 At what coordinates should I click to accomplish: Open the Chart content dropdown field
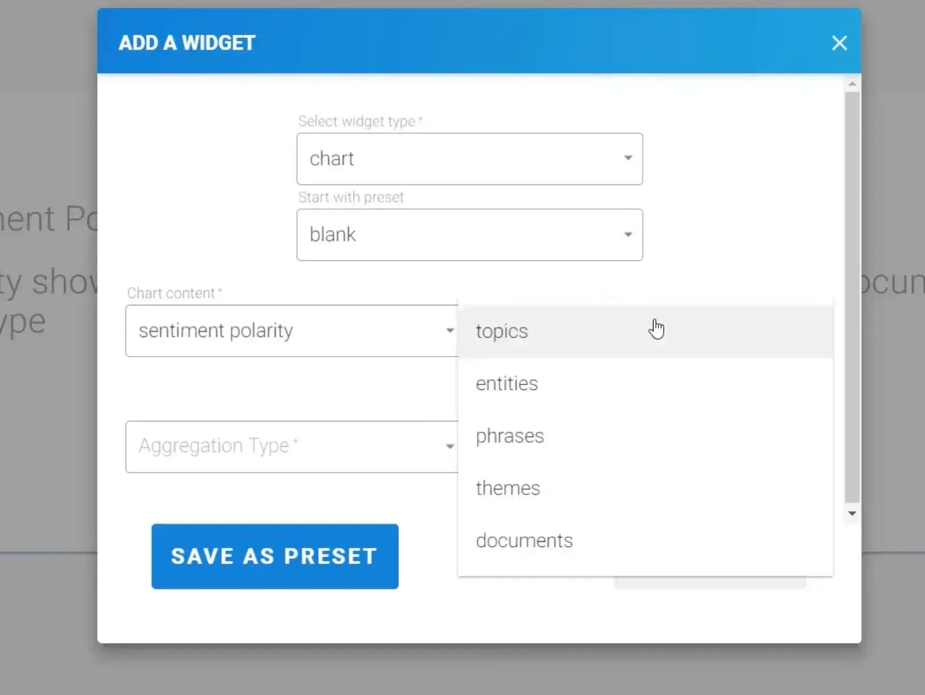(x=285, y=331)
